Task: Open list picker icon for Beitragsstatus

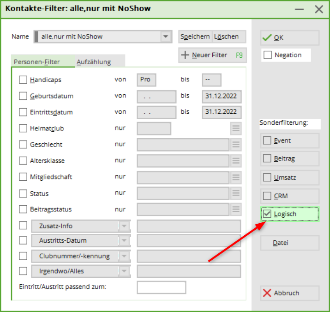Action: [236, 209]
